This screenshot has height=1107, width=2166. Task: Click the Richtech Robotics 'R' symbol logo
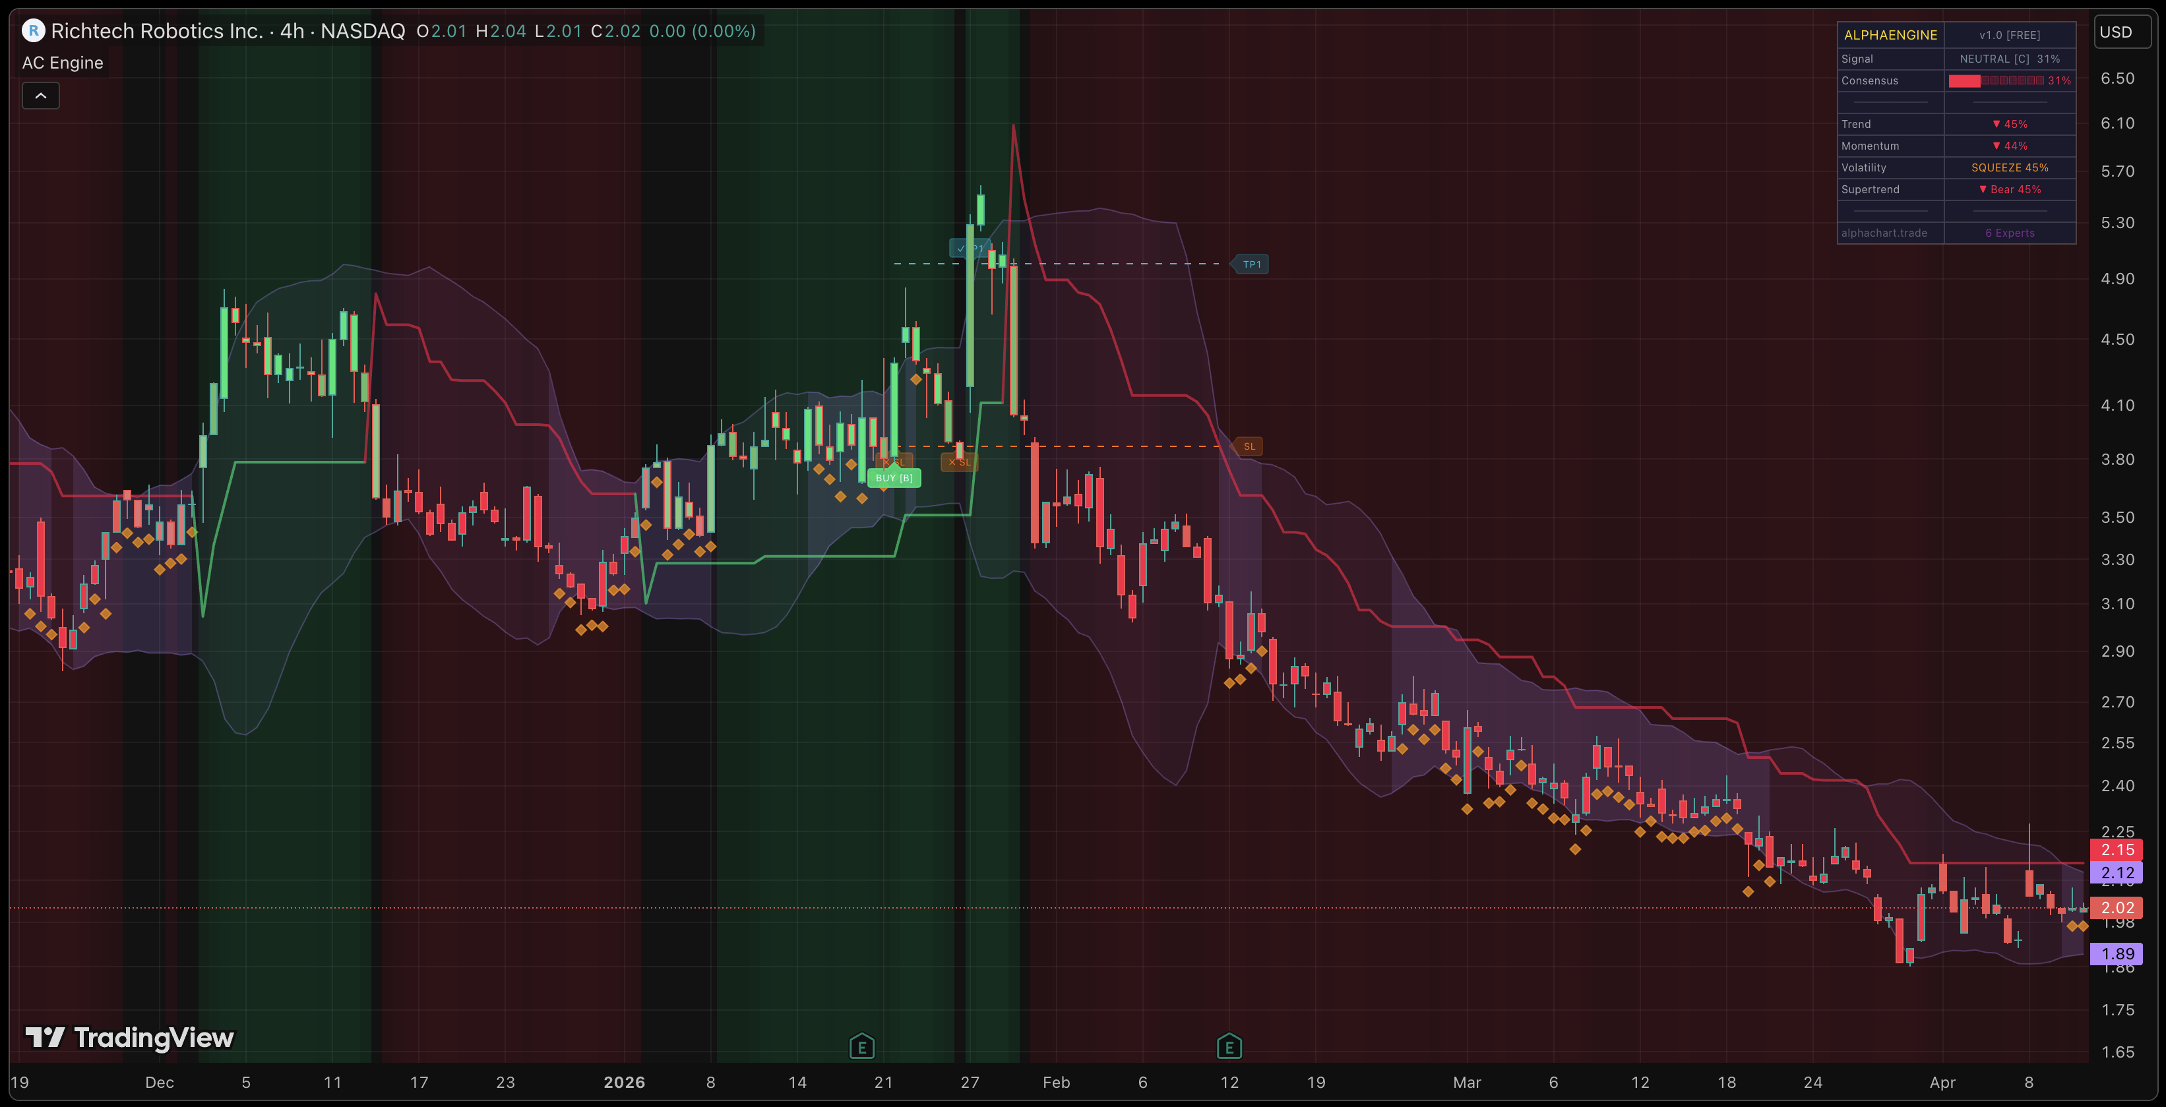tap(33, 31)
